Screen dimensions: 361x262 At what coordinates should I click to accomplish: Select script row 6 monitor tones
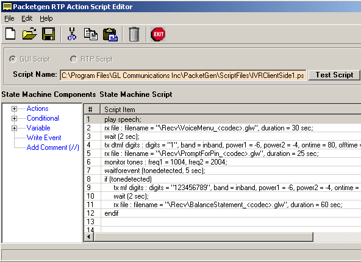pyautogui.click(x=223, y=162)
